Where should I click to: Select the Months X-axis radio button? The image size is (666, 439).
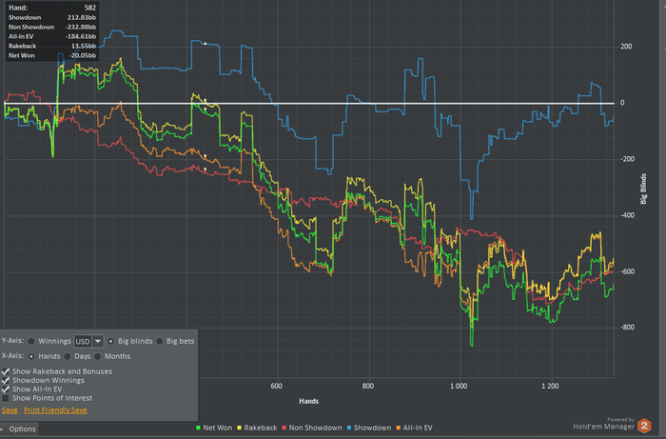pyautogui.click(x=97, y=356)
